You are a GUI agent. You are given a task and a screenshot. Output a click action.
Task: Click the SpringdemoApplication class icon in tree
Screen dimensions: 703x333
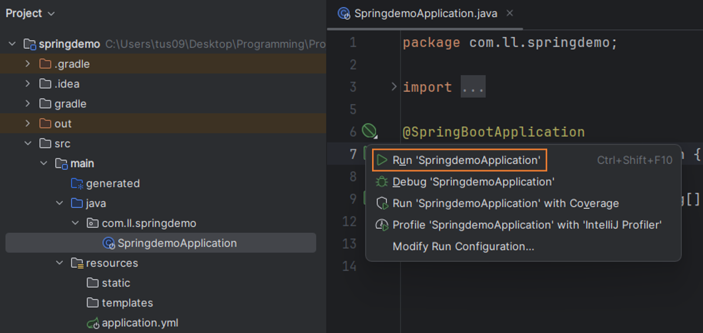pyautogui.click(x=109, y=243)
